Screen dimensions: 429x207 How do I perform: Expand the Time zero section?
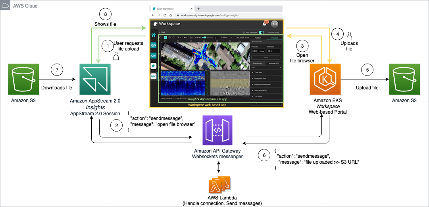point(266,73)
